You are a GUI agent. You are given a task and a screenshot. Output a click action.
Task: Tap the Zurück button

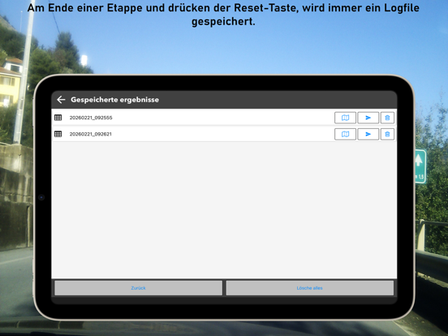click(x=138, y=288)
